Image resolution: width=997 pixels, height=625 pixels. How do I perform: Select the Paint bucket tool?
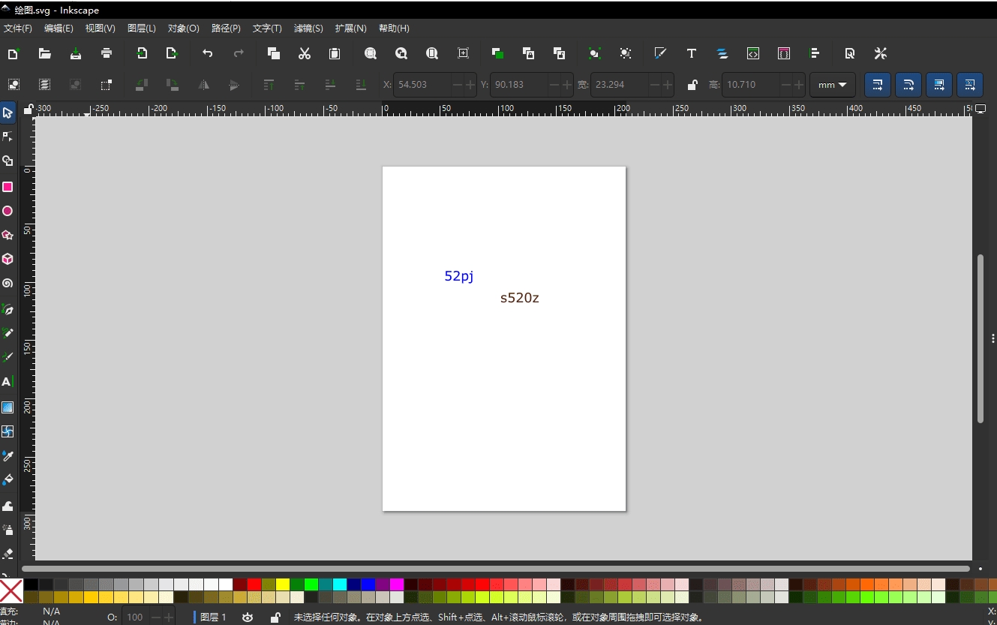coord(8,480)
